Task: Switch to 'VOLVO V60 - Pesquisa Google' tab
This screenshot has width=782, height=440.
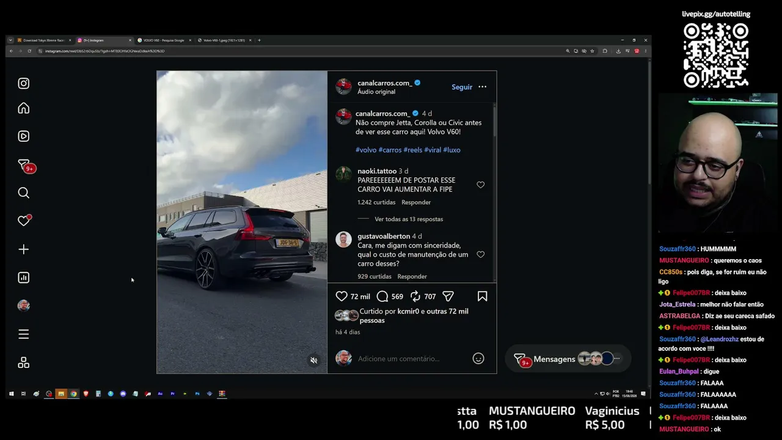Action: (164, 40)
